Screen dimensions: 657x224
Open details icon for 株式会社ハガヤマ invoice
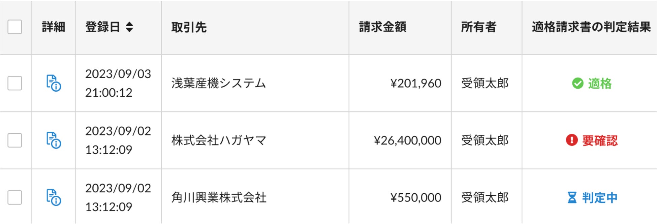(54, 140)
